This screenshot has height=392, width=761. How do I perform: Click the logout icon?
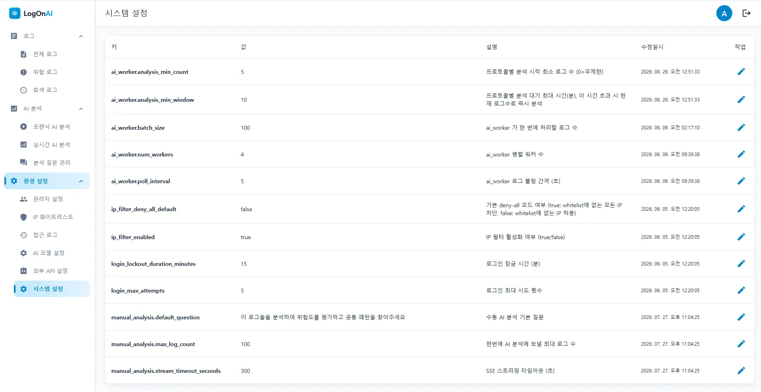click(746, 13)
